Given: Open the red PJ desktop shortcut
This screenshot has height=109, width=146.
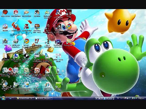Looking at the screenshot, I should pos(37,41).
